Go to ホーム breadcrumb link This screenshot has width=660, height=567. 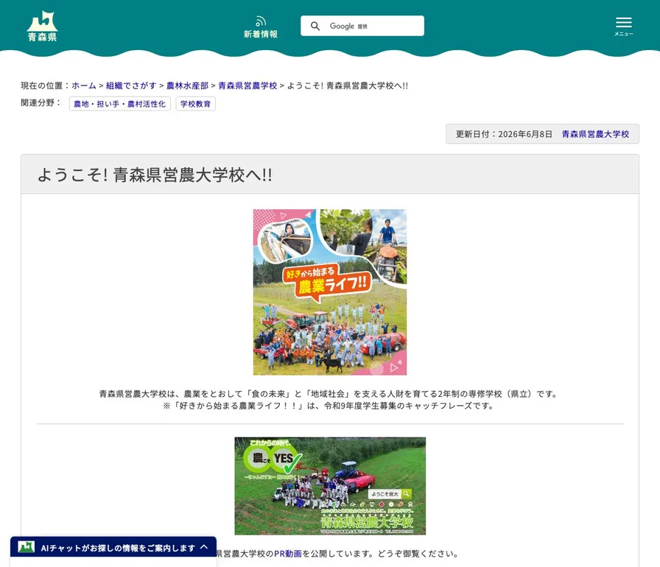coord(84,85)
